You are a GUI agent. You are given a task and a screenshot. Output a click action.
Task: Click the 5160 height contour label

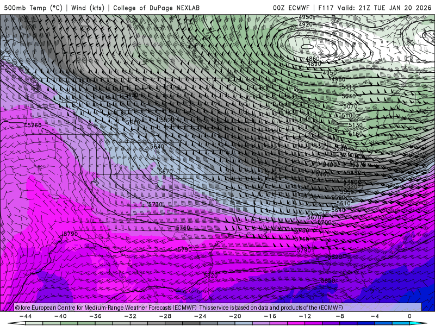coord(356,134)
